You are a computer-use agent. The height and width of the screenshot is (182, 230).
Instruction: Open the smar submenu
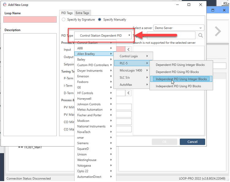tap(95, 137)
